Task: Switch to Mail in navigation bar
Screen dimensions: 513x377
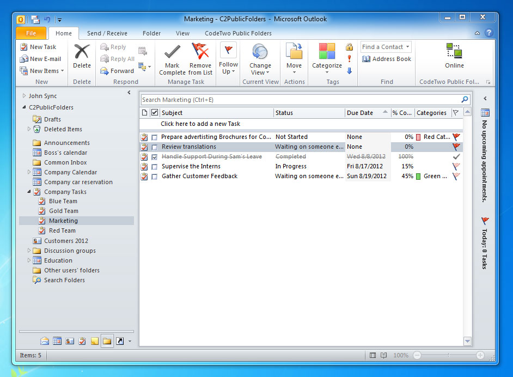Action: tap(45, 341)
